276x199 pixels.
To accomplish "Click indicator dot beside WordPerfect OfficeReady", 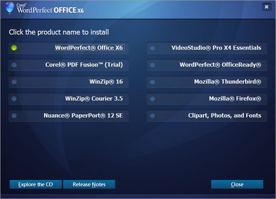I will [152, 65].
